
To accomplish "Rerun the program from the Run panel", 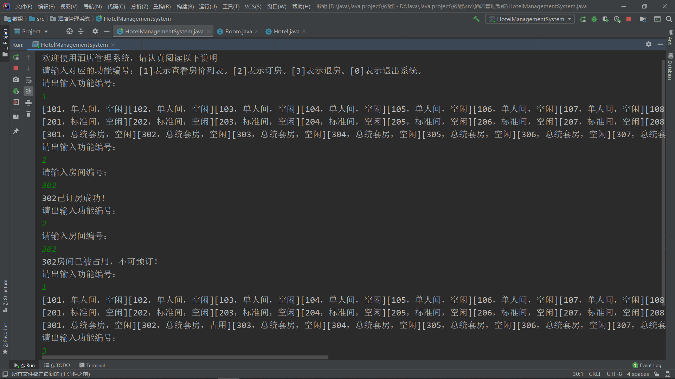I will 16,57.
